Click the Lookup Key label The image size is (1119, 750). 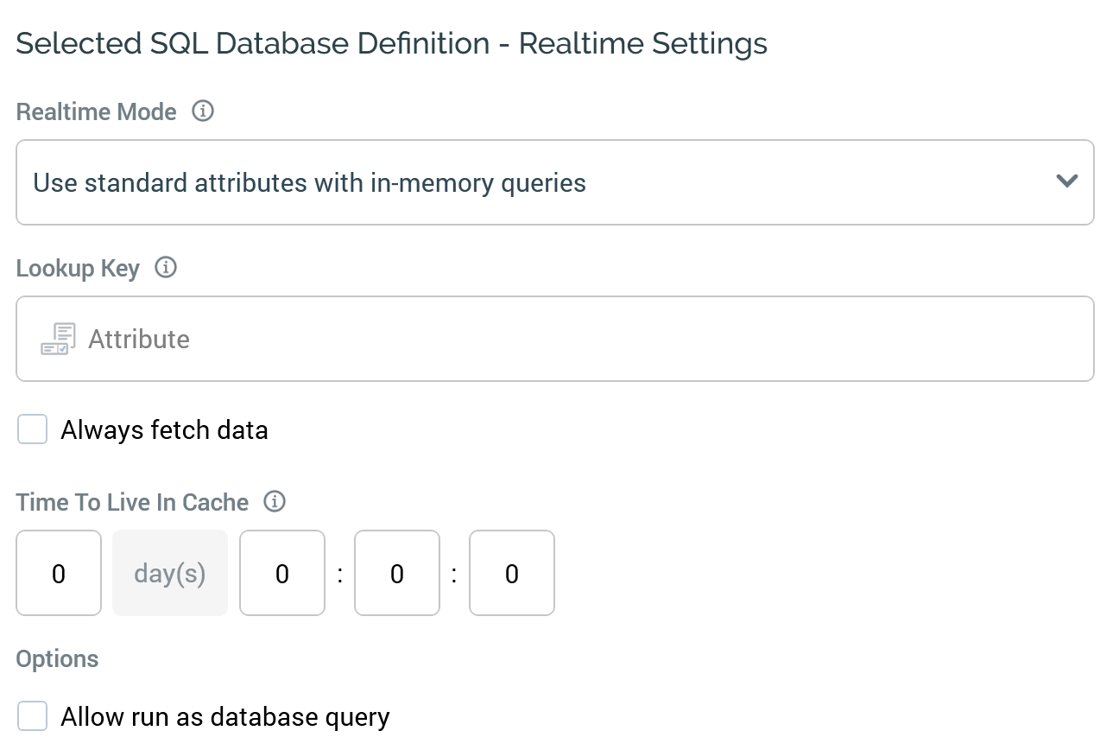pos(78,269)
